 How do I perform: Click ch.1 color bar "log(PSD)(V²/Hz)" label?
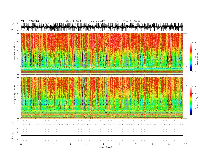point(198,58)
